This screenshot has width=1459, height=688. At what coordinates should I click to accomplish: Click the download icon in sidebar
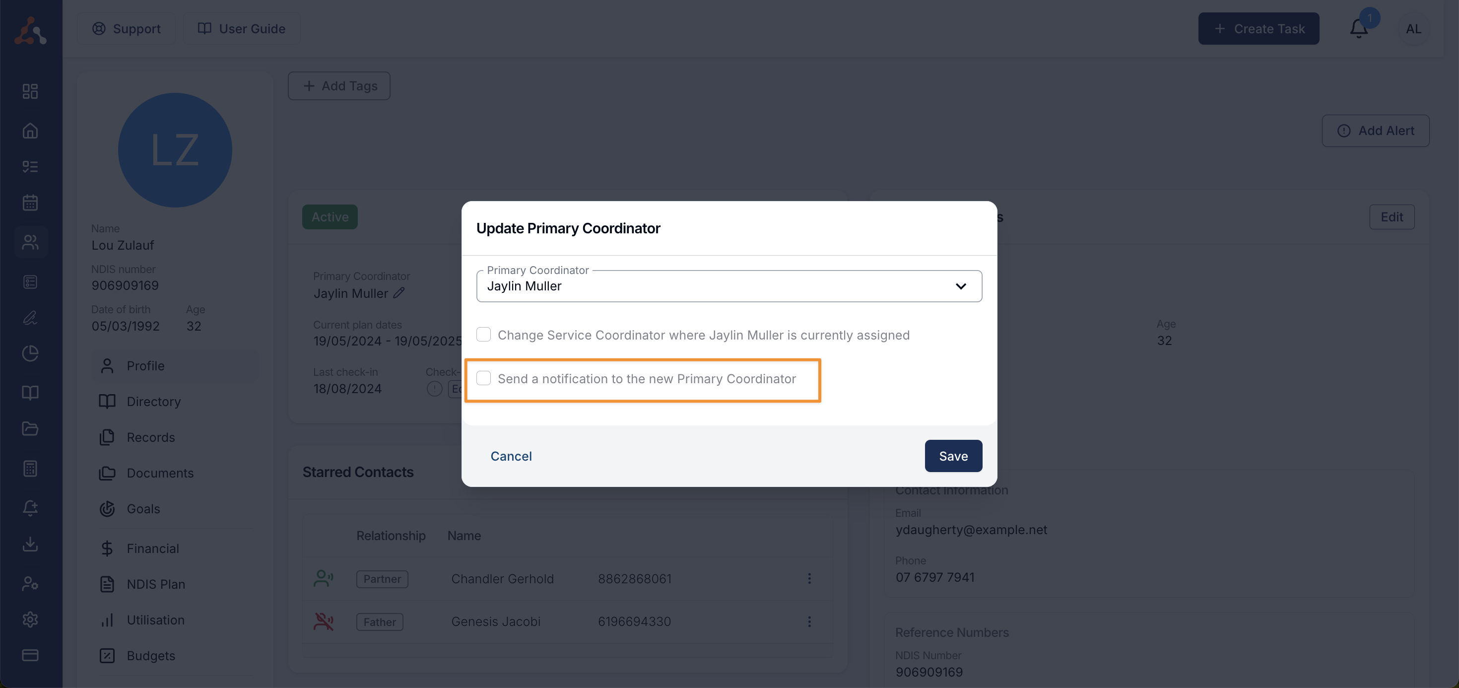(x=30, y=544)
